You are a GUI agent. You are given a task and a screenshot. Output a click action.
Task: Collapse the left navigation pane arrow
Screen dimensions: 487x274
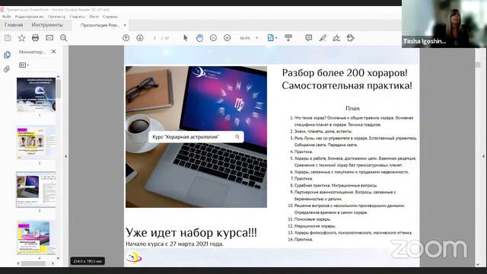[65, 156]
